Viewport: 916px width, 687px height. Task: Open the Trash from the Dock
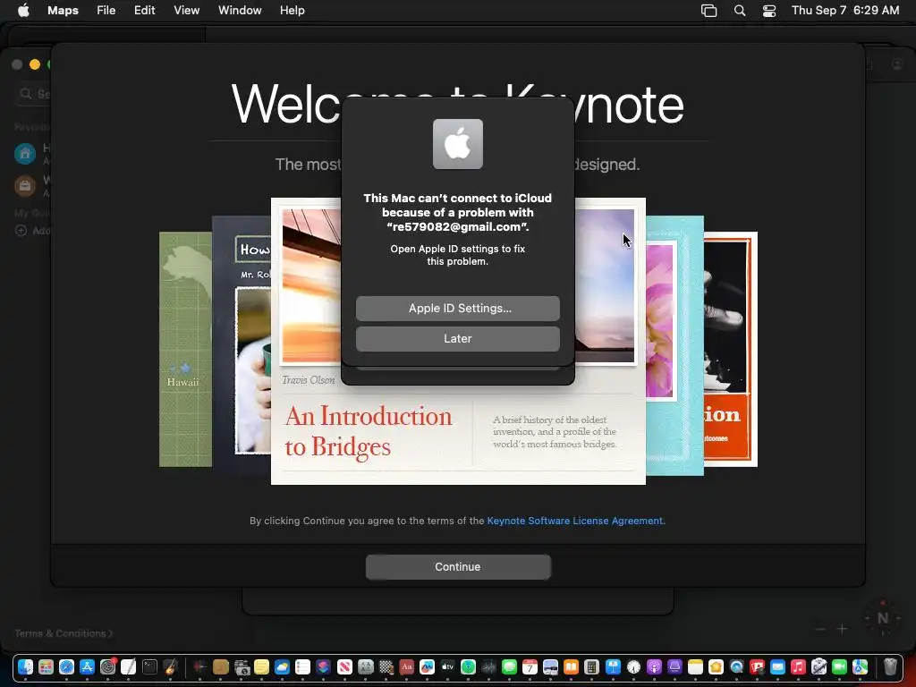tap(890, 666)
